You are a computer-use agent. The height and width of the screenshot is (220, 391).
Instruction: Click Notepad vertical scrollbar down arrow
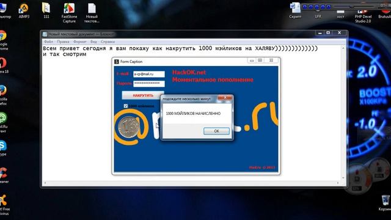[x=343, y=178]
